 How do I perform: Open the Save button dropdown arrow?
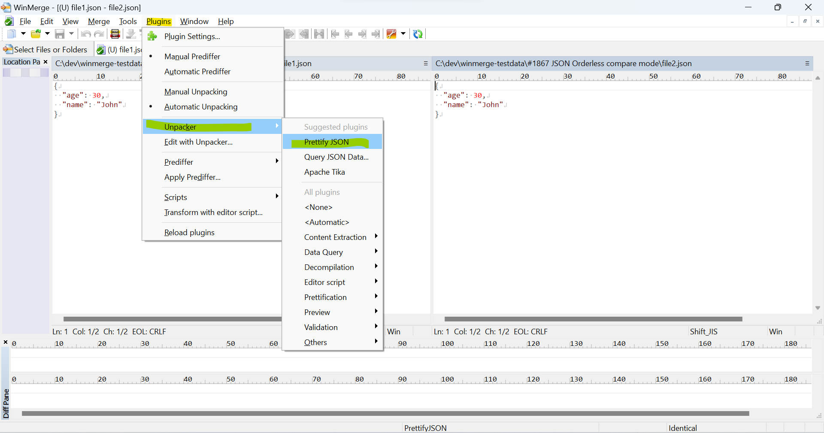[71, 34]
